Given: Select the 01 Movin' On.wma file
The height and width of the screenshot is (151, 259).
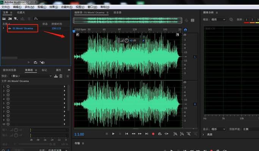Looking at the screenshot, I should (23, 28).
